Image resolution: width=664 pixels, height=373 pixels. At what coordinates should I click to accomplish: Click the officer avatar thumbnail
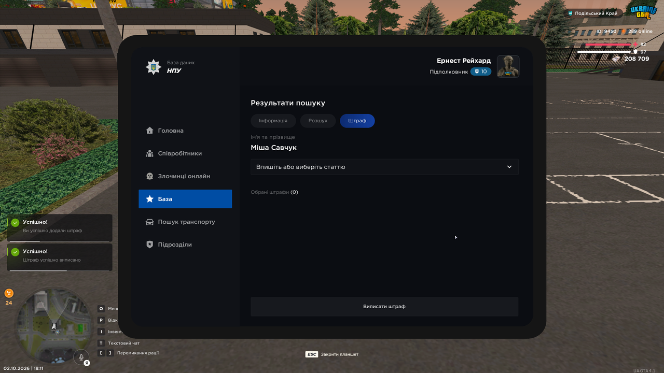coord(508,66)
